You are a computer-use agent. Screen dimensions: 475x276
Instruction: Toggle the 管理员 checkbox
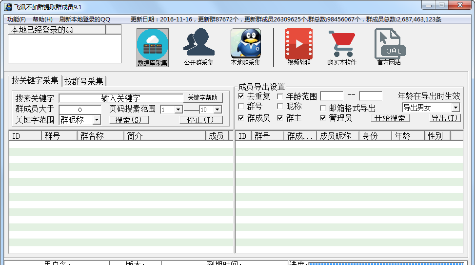click(323, 118)
